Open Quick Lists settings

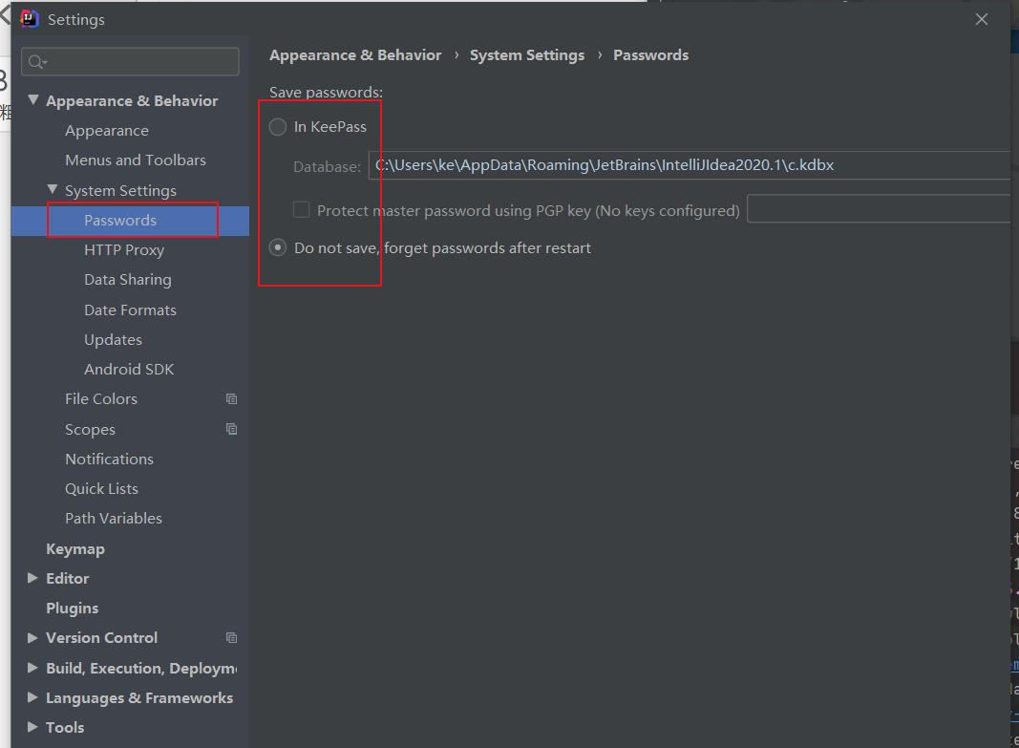coord(101,489)
